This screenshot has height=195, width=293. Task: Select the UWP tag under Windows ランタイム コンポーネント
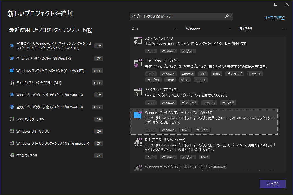click(x=185, y=130)
